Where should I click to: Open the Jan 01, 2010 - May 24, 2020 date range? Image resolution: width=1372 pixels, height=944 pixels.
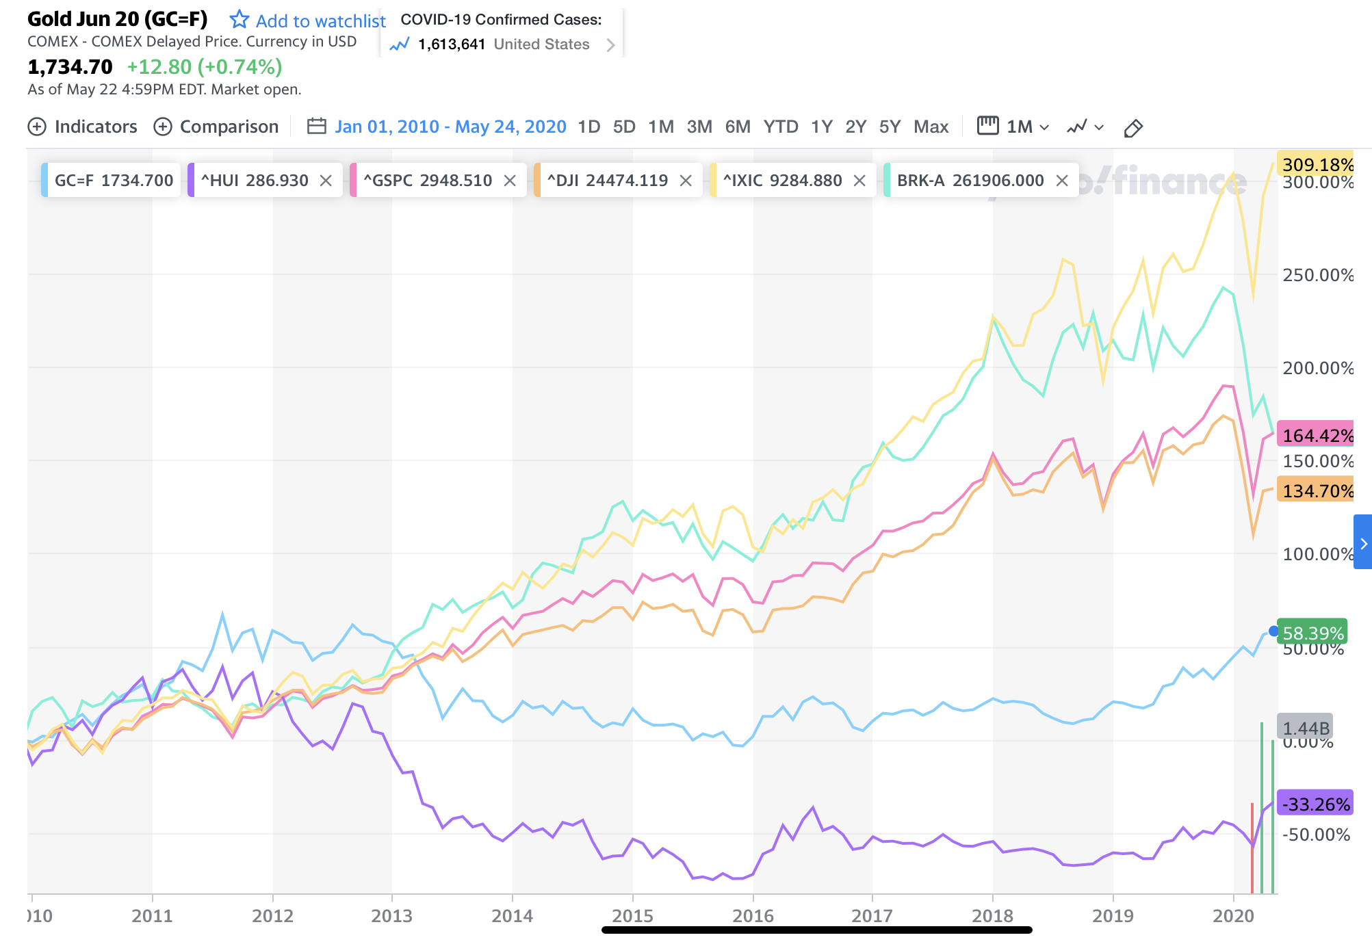[450, 127]
